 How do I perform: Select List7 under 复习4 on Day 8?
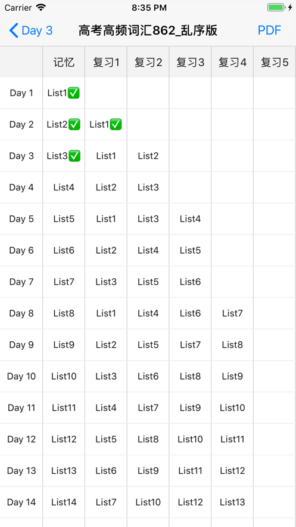coord(232,313)
